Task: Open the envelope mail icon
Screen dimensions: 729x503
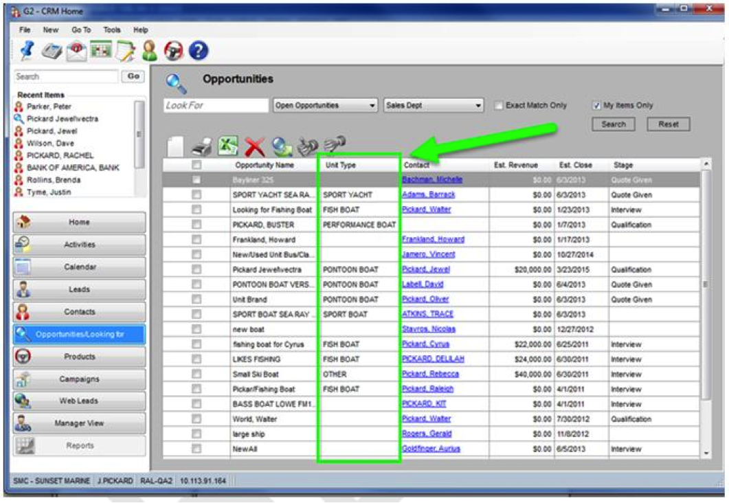Action: (76, 51)
